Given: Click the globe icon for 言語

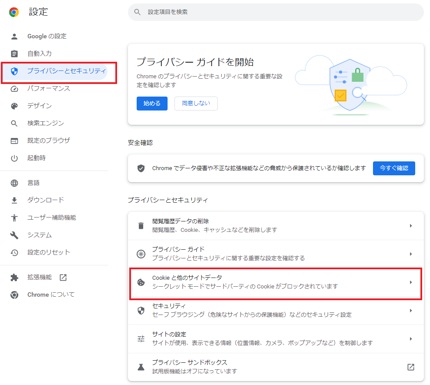Looking at the screenshot, I should pos(14,183).
